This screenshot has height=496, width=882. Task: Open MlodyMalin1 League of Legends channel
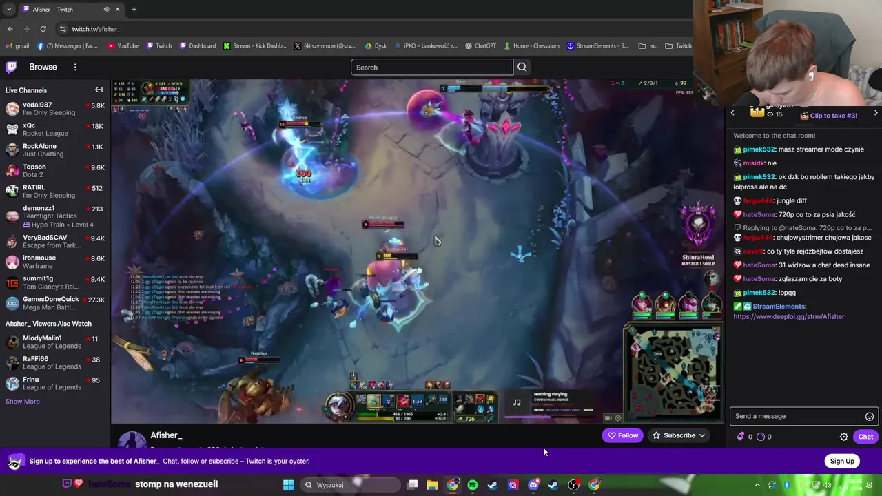pyautogui.click(x=55, y=342)
